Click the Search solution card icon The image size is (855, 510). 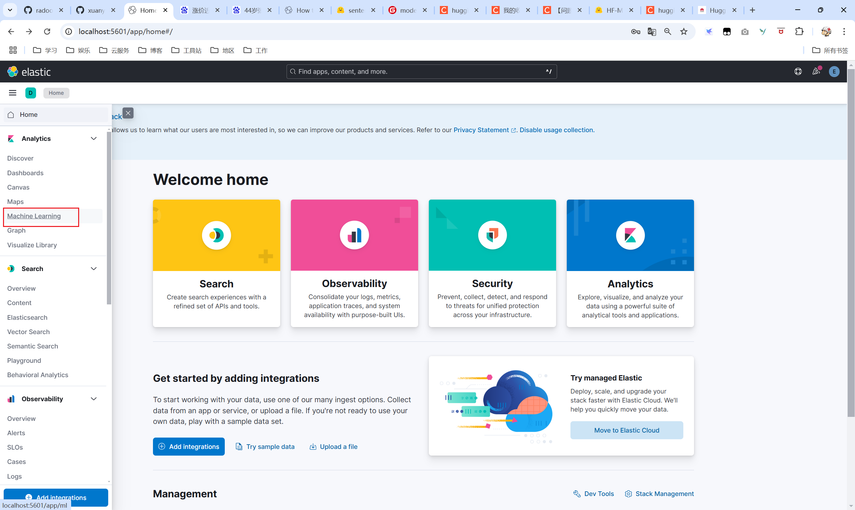[216, 235]
